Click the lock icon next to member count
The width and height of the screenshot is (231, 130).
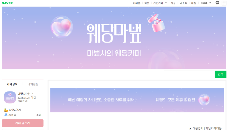click(x=15, y=115)
